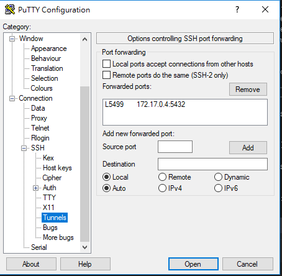The height and width of the screenshot is (276, 282).
Task: Check Remote ports do the same option
Action: 106,75
